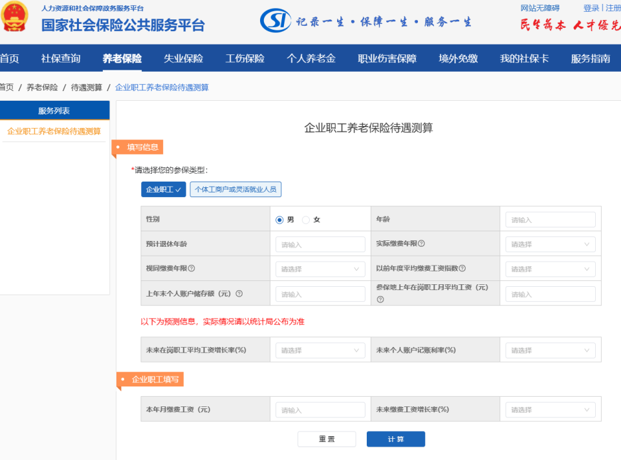Select the 企业职工 participation type
The width and height of the screenshot is (621, 460).
click(x=163, y=189)
